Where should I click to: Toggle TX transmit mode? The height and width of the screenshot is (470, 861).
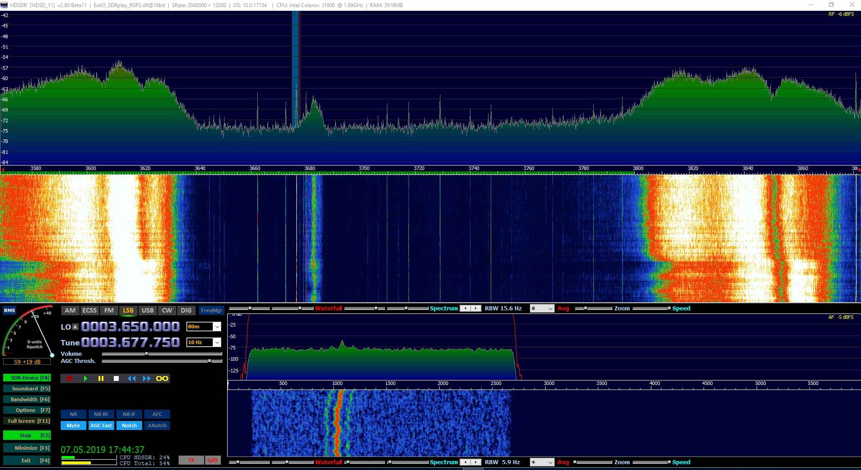coord(191,460)
